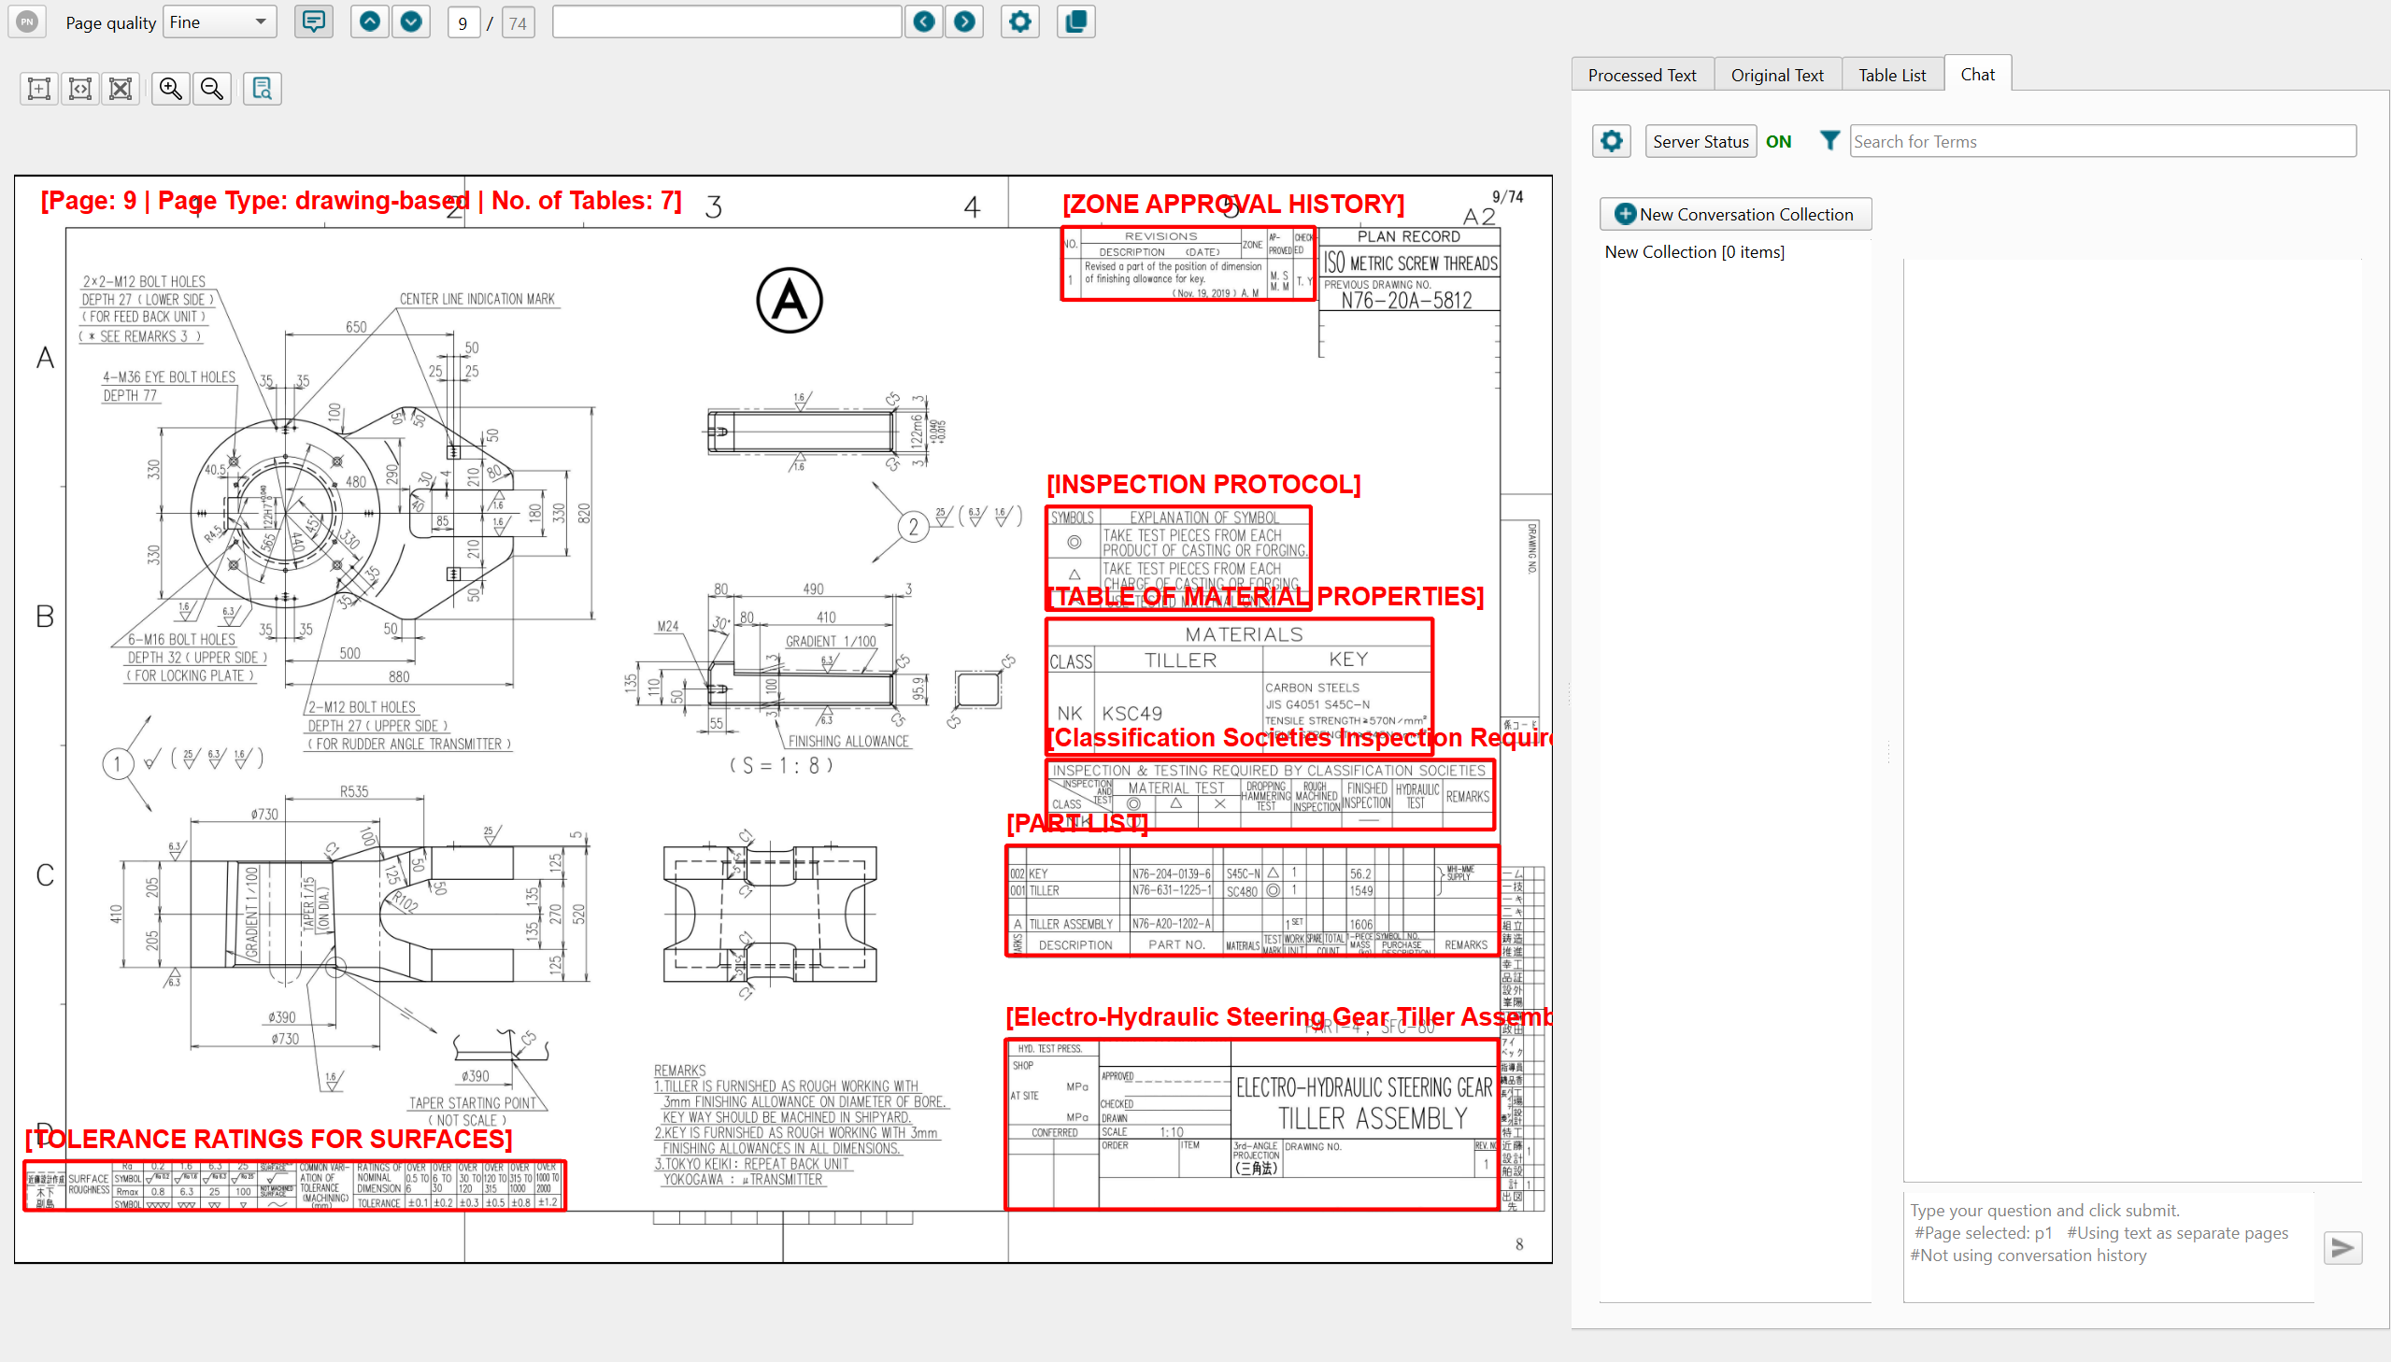Open chat settings gear icon
2391x1362 pixels.
(x=1612, y=141)
